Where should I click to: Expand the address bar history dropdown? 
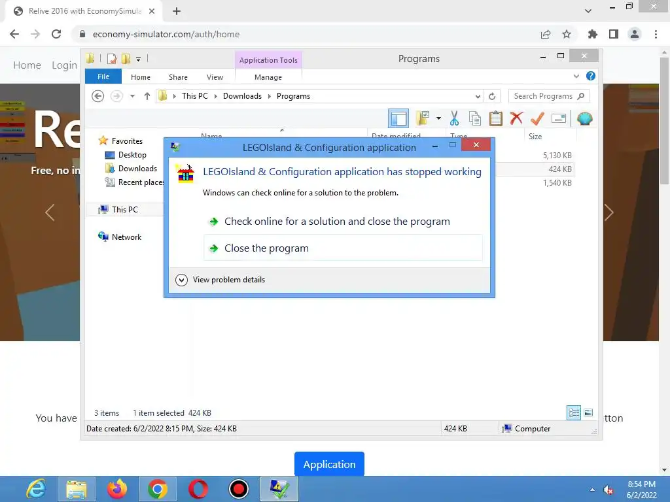click(478, 97)
